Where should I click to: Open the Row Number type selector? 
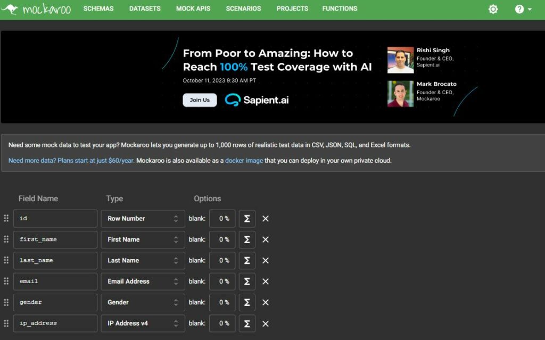(143, 219)
